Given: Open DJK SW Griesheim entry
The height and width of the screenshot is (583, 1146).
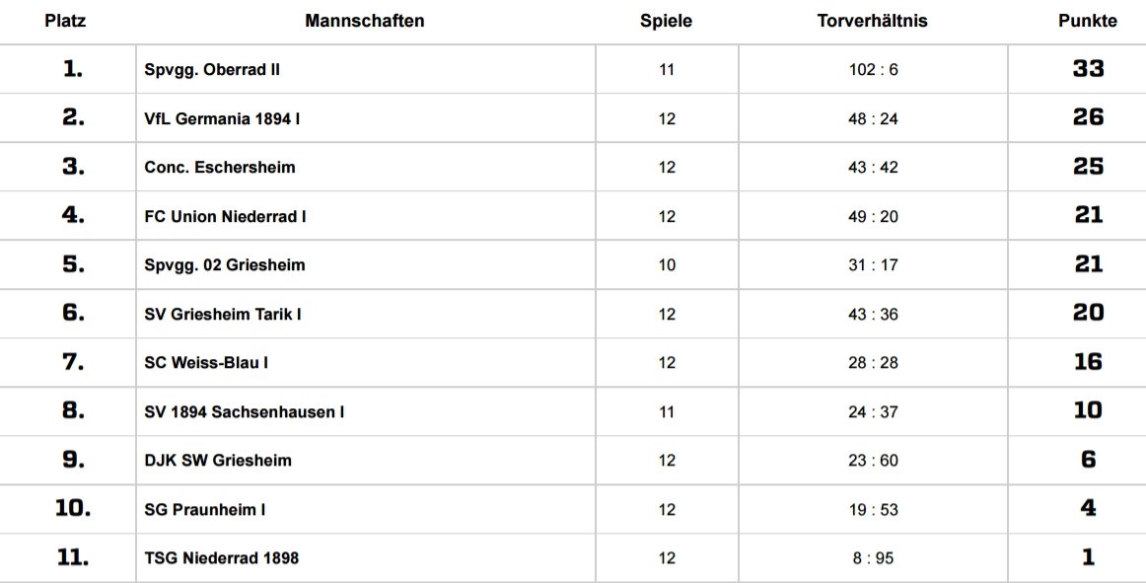Looking at the screenshot, I should (x=218, y=460).
